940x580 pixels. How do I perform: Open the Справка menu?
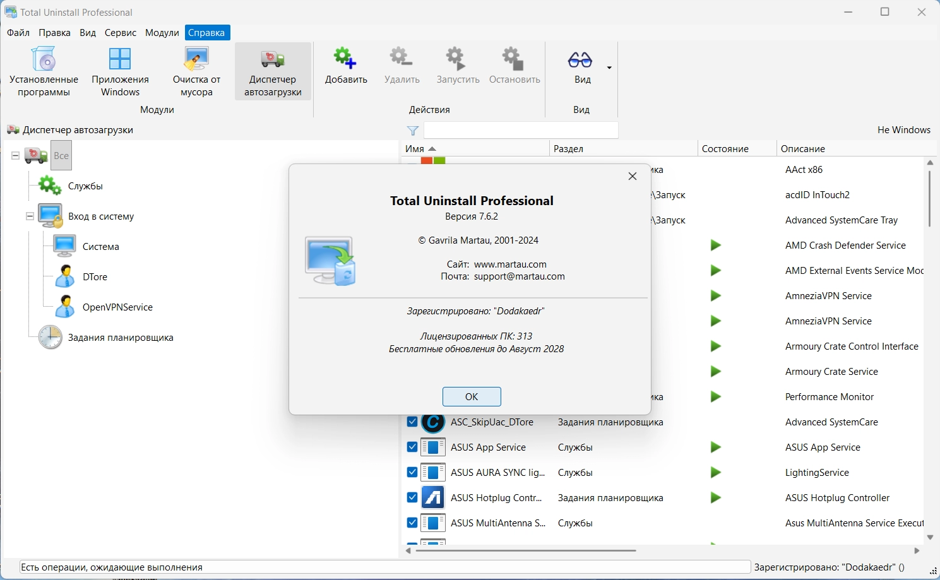(206, 33)
